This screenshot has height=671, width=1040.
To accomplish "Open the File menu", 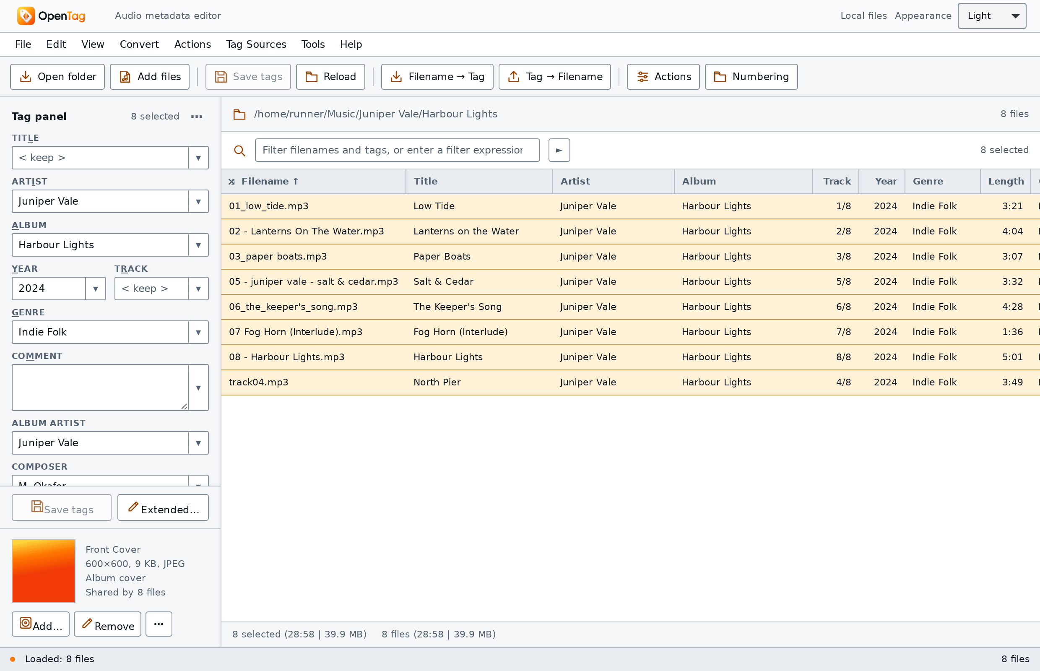I will (23, 44).
